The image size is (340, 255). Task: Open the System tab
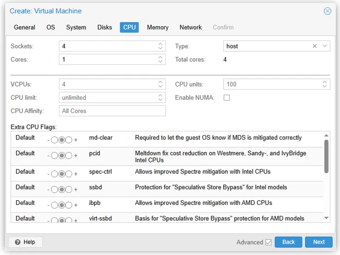(76, 27)
